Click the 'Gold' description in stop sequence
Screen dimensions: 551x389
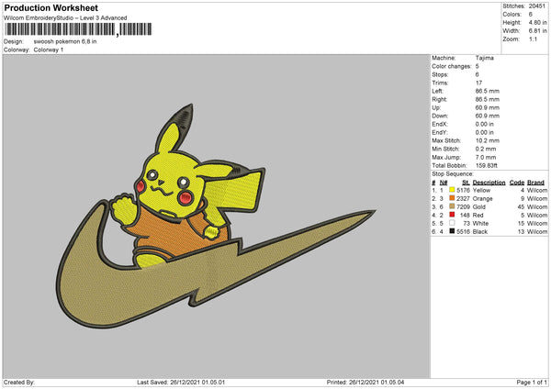[479, 206]
